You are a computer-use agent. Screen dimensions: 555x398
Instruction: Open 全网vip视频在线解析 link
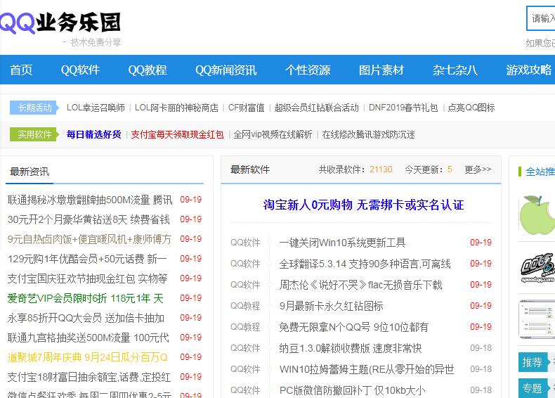(x=273, y=135)
